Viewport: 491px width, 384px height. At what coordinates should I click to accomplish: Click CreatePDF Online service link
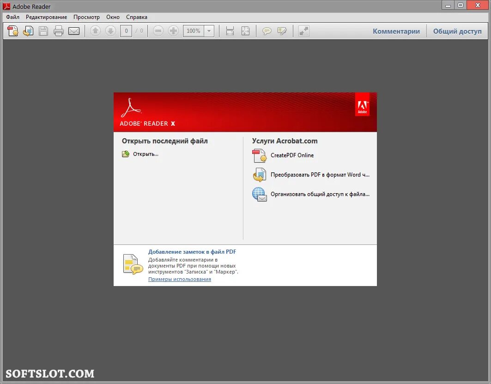pos(292,155)
